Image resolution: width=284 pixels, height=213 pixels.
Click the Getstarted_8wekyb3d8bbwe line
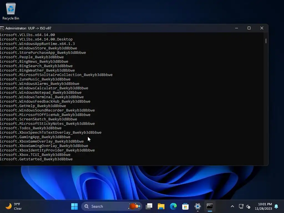[36, 159]
